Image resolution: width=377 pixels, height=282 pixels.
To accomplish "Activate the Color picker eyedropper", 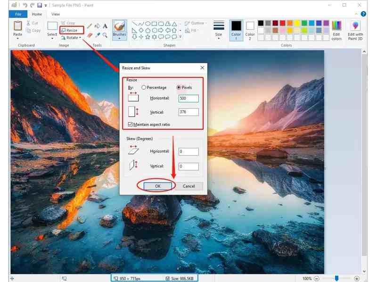I will click(x=98, y=34).
